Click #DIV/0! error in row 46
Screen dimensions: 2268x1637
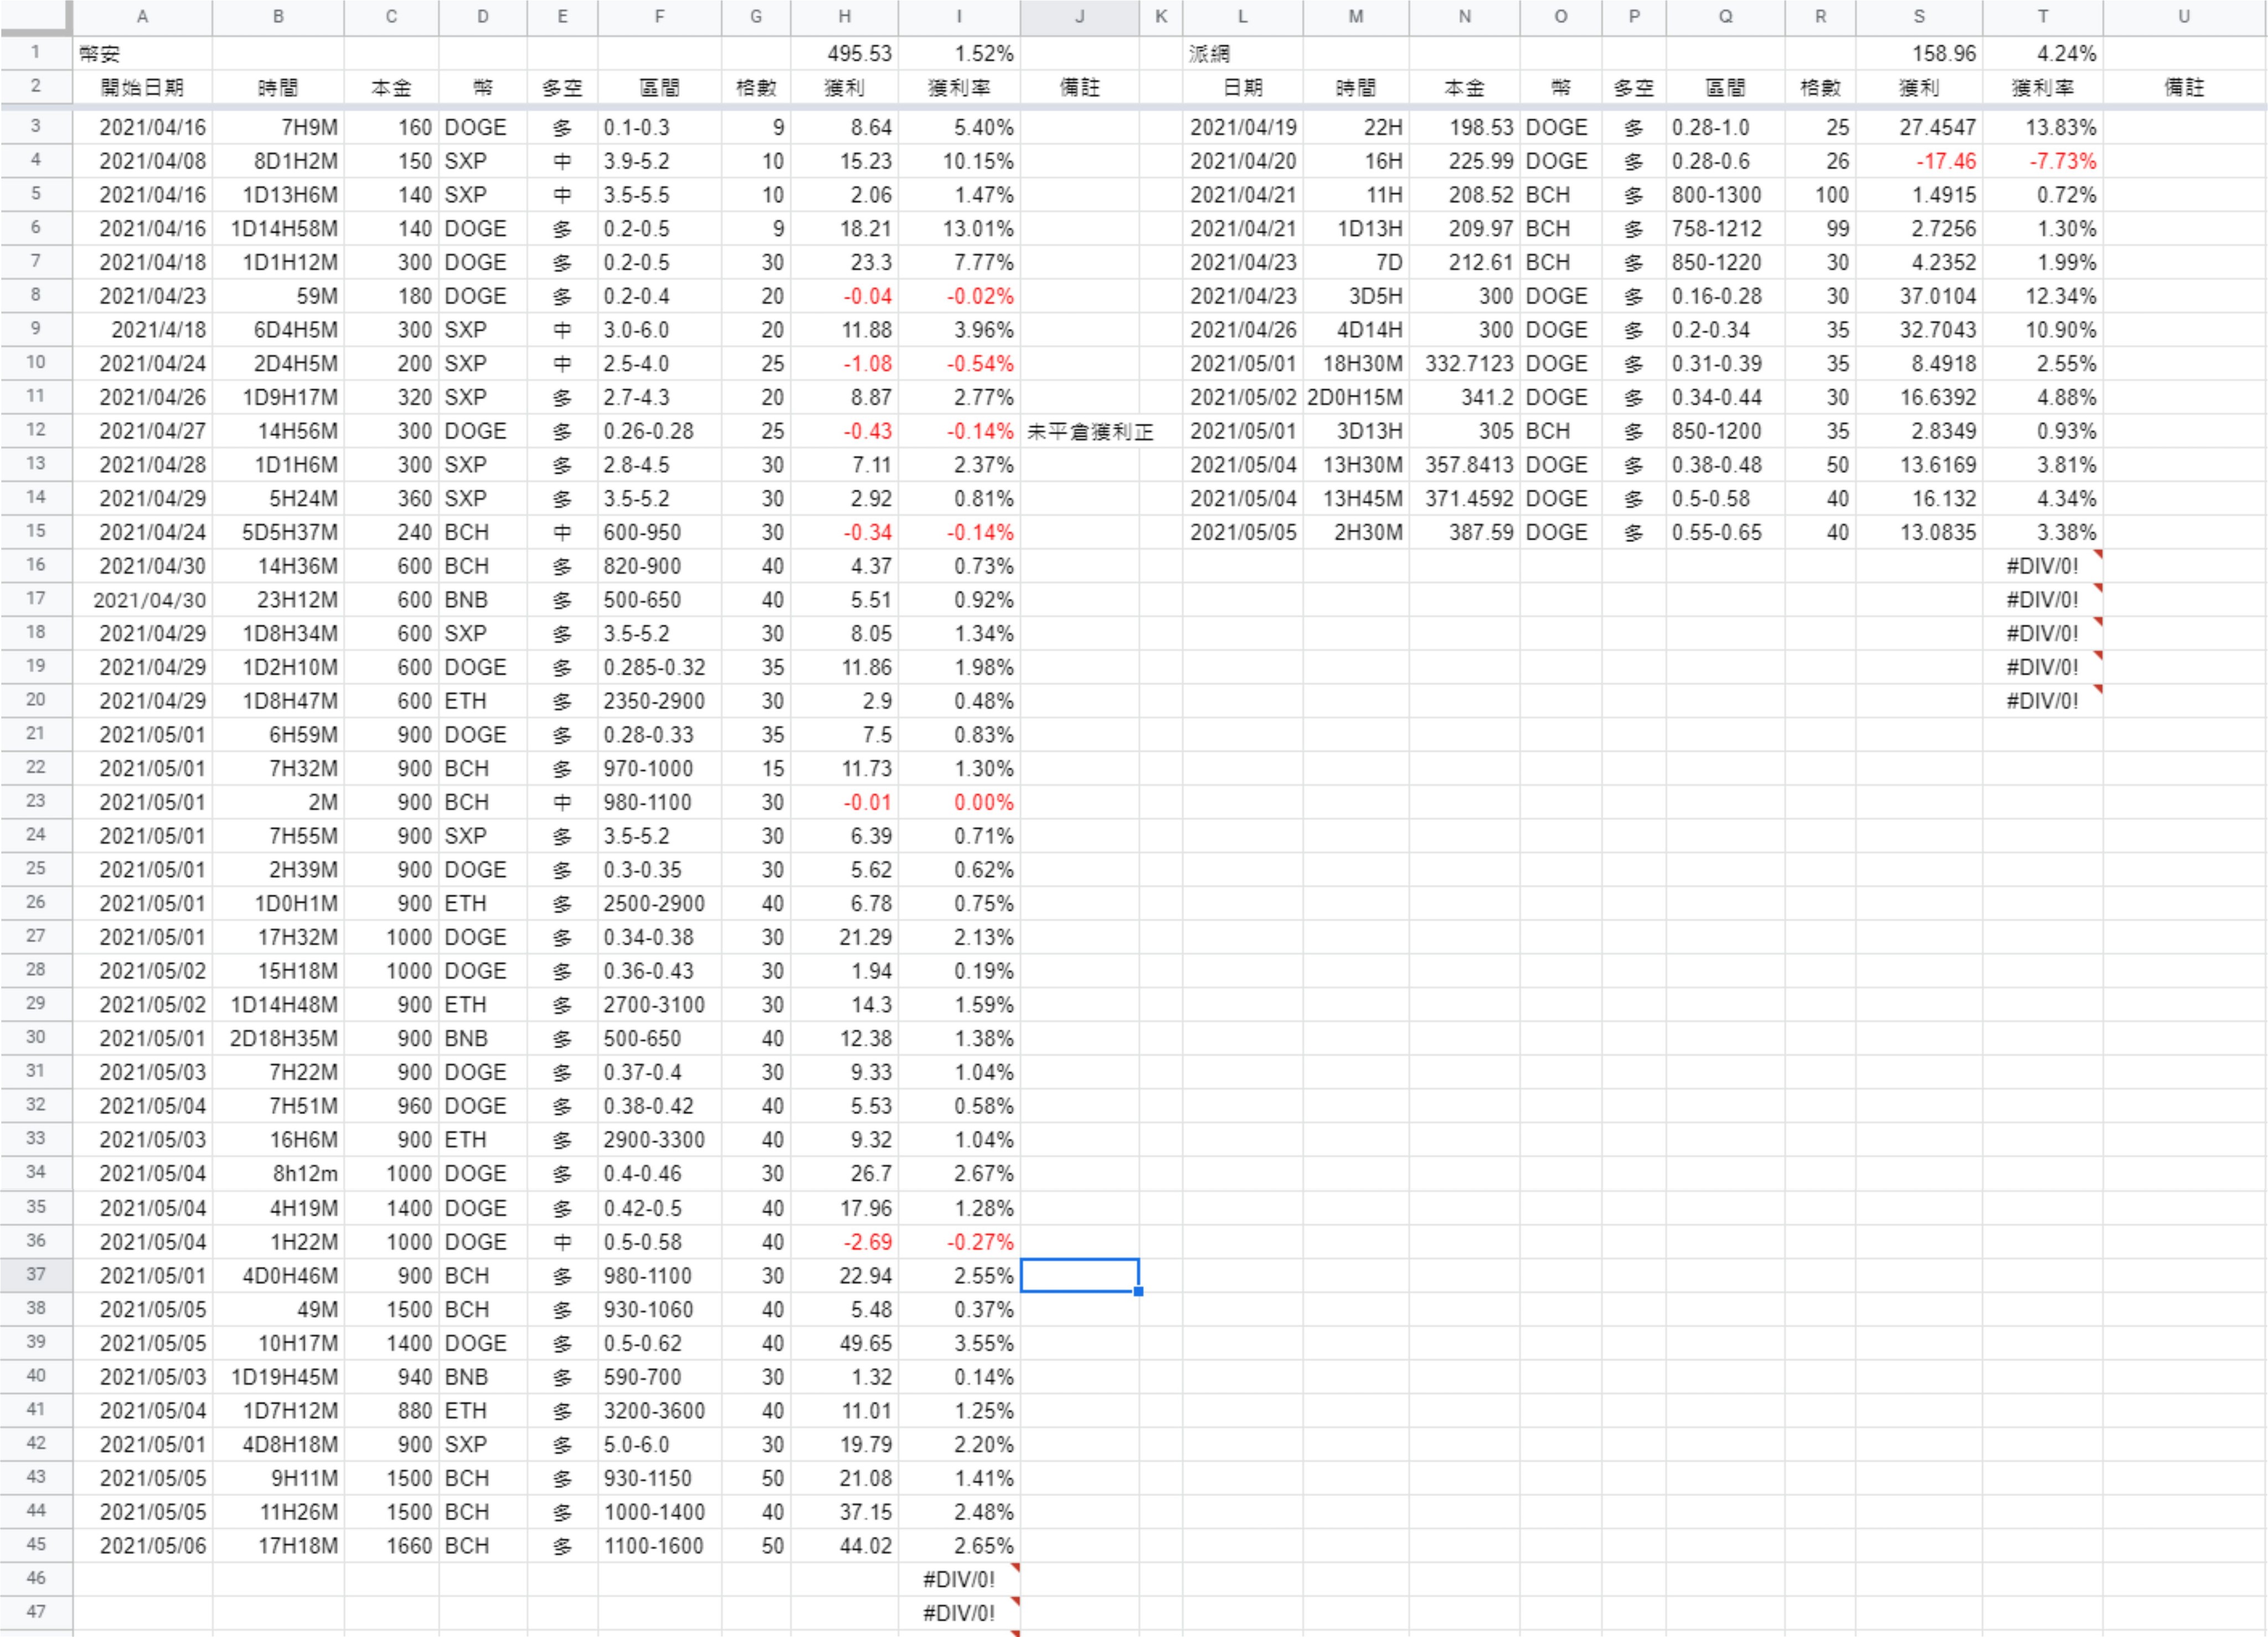point(959,1579)
